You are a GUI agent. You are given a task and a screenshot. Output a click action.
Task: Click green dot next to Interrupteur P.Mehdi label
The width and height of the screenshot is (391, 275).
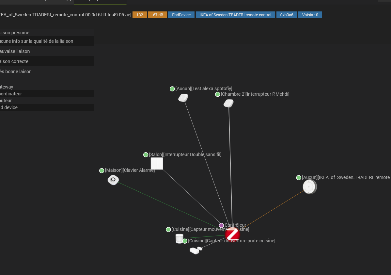tap(217, 94)
